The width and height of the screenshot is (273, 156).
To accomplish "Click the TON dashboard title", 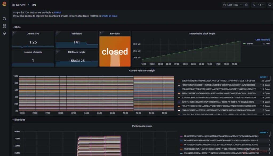I will point(33,5).
